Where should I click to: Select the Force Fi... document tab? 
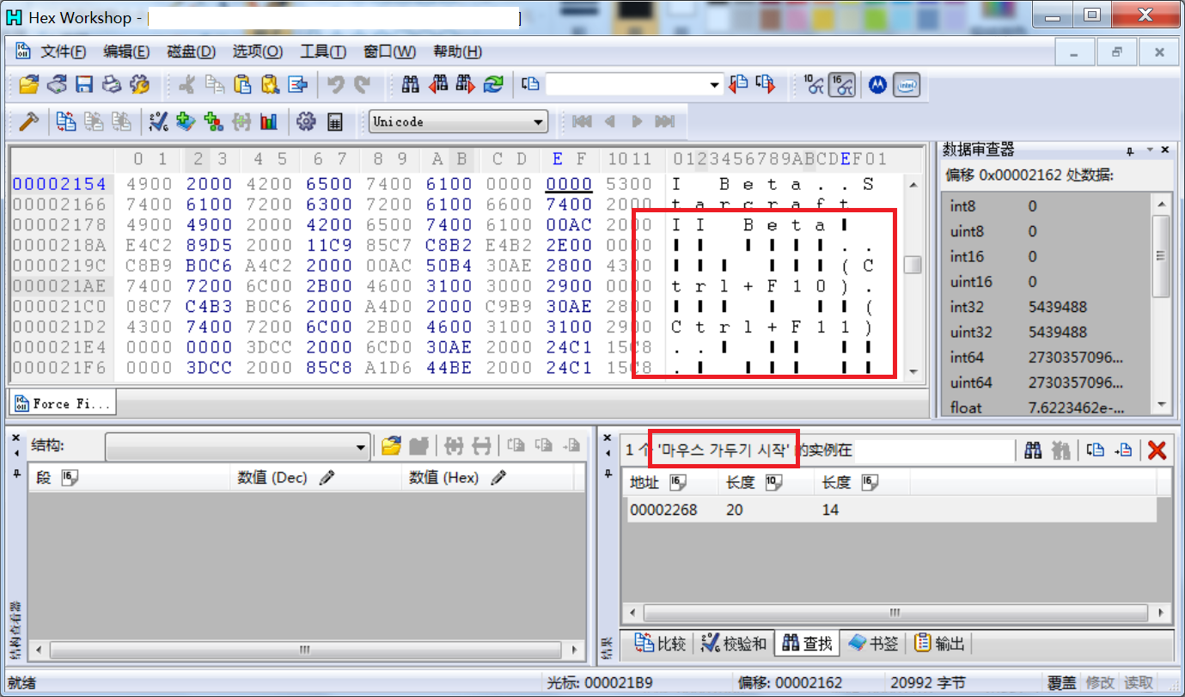pos(62,403)
